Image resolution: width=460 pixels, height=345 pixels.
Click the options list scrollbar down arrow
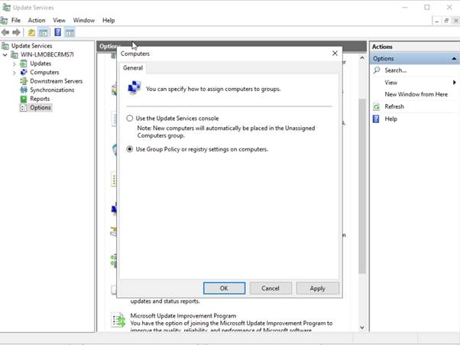362,327
